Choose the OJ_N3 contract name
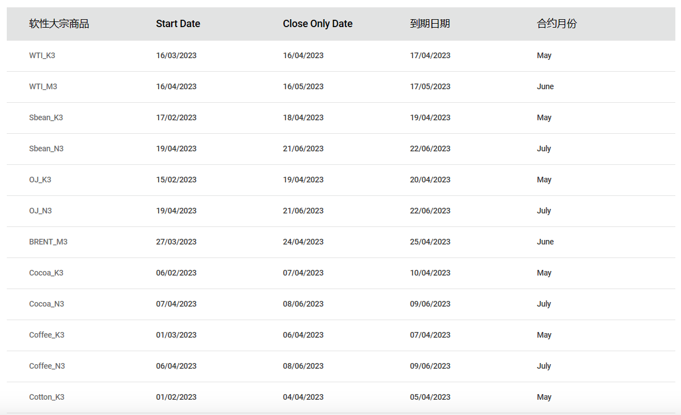The image size is (681, 415). coord(41,211)
